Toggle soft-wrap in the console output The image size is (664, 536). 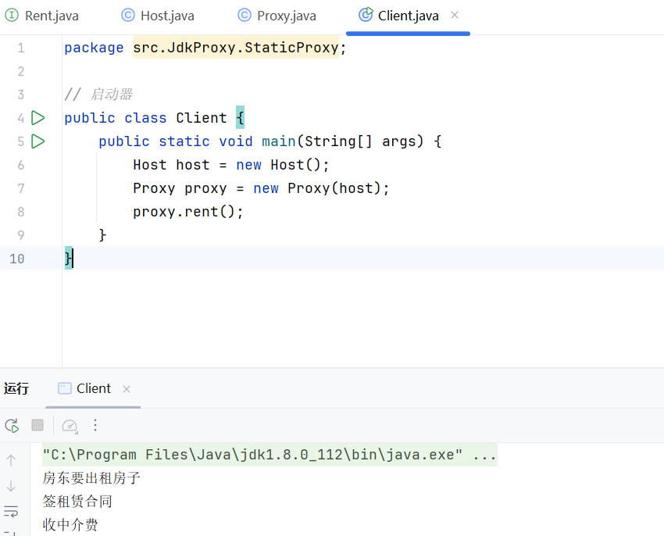[x=11, y=512]
